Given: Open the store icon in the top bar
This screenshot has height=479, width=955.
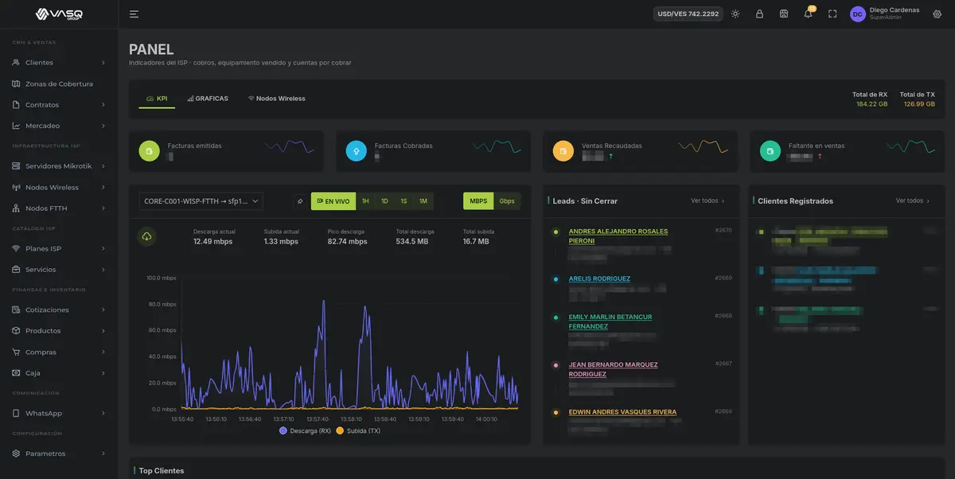Looking at the screenshot, I should (x=783, y=14).
